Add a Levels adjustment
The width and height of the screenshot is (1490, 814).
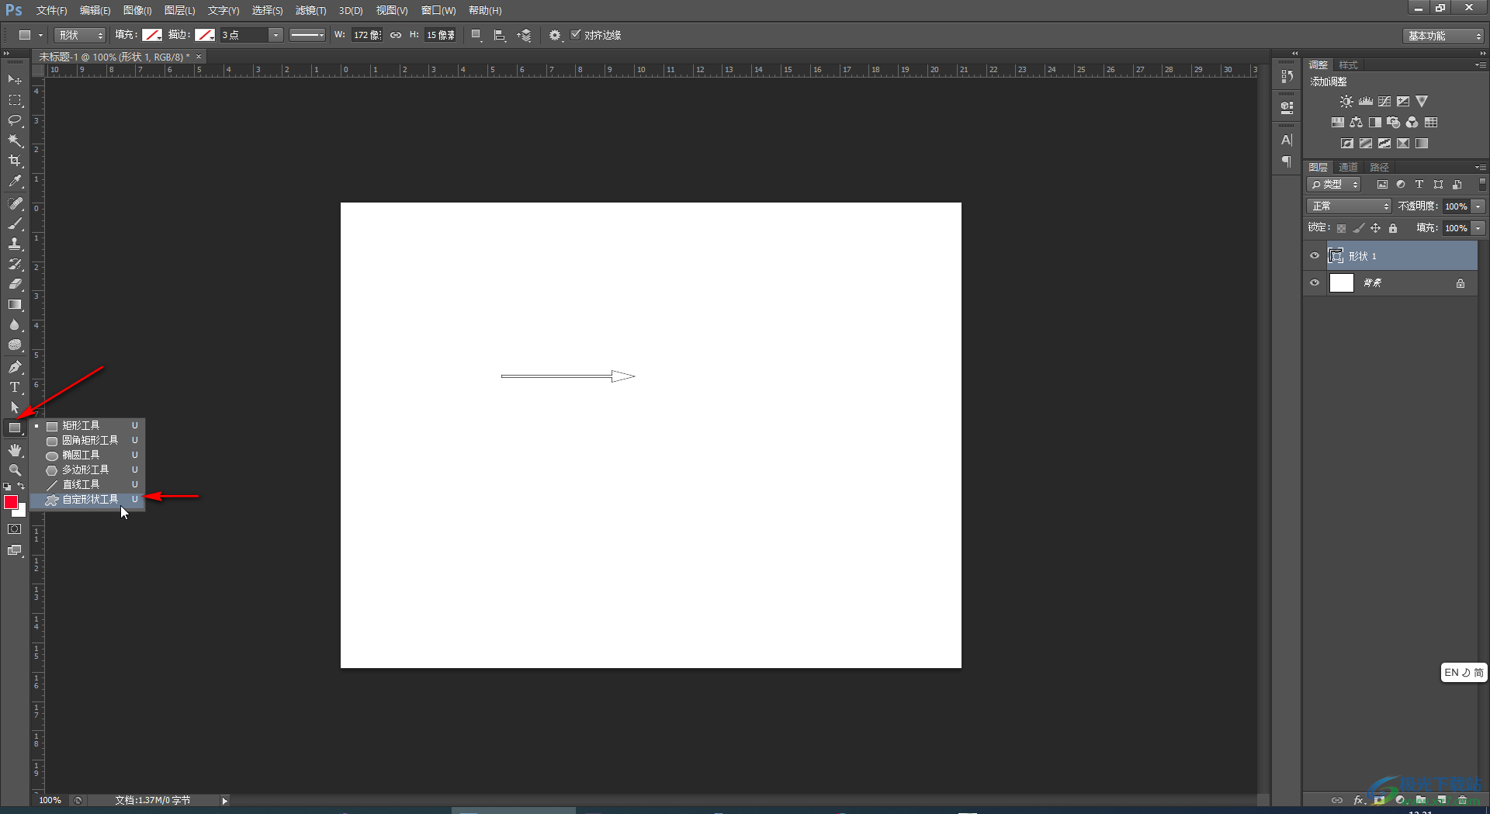[1366, 102]
